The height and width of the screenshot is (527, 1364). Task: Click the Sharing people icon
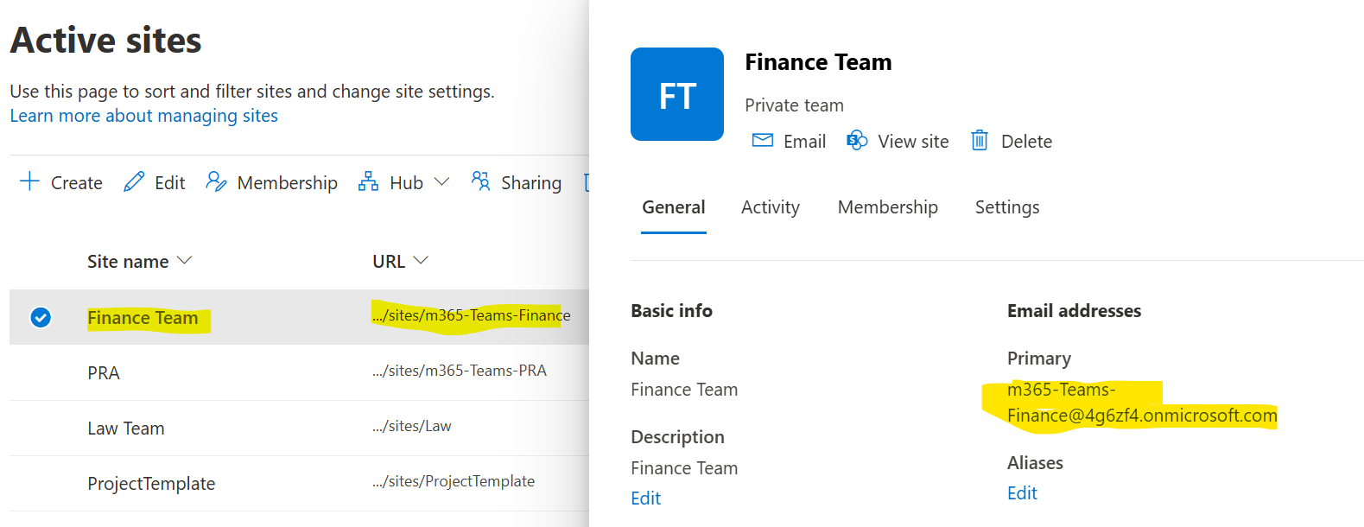tap(481, 181)
